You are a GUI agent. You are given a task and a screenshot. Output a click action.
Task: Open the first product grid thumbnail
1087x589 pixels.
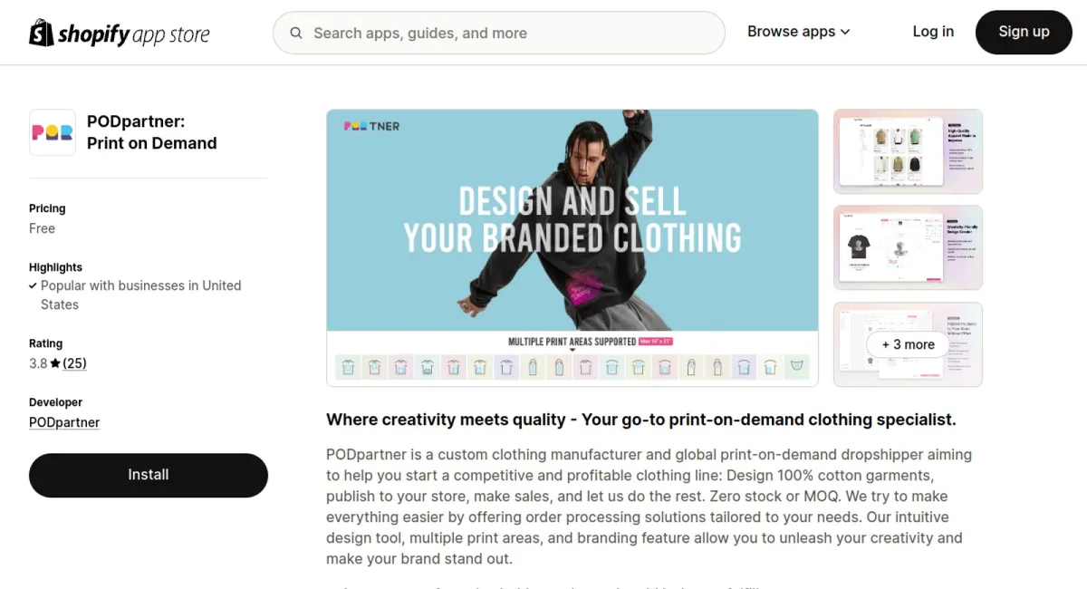[908, 151]
